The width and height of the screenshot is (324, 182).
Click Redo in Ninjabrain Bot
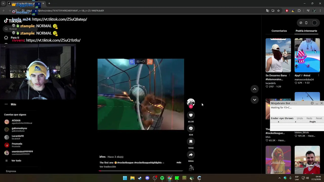click(309, 118)
